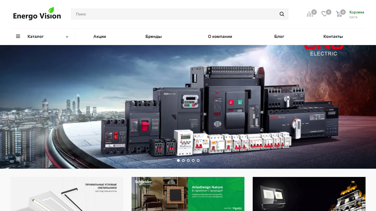
Task: Click the Корзина cart text link
Action: (x=357, y=12)
